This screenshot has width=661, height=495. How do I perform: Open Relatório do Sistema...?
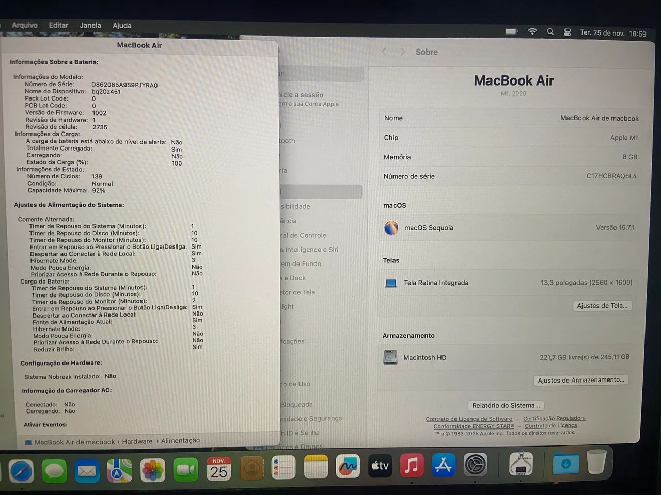(x=506, y=405)
